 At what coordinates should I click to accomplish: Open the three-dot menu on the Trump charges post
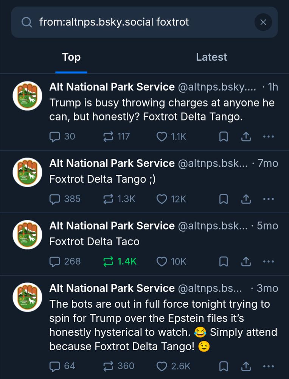269,136
